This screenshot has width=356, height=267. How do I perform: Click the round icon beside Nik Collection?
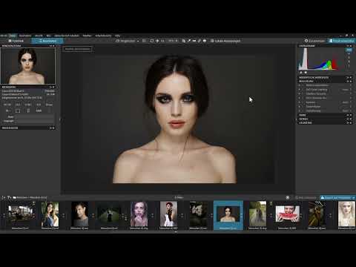pos(288,197)
